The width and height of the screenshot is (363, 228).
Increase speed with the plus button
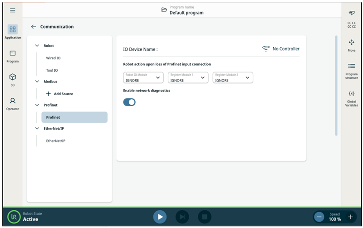pyautogui.click(x=350, y=217)
